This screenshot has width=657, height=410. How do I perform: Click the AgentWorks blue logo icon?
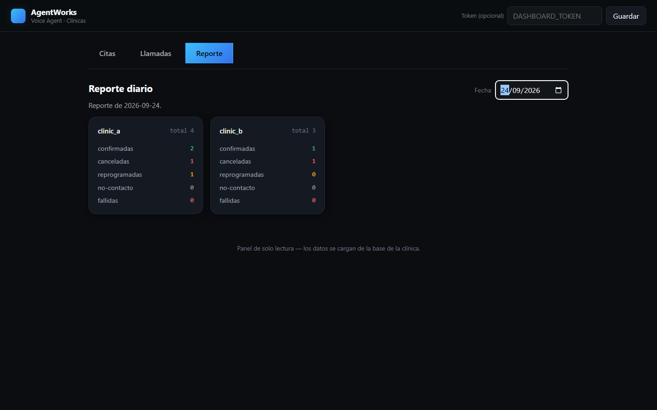coord(18,16)
